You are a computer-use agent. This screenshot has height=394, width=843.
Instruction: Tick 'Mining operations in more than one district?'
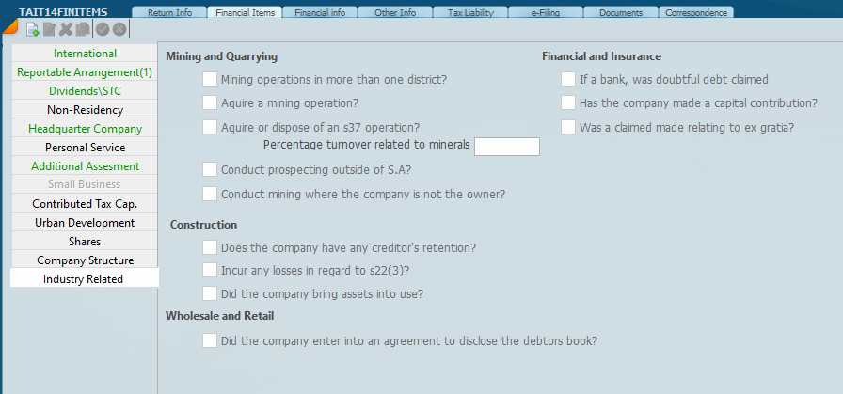coord(210,80)
